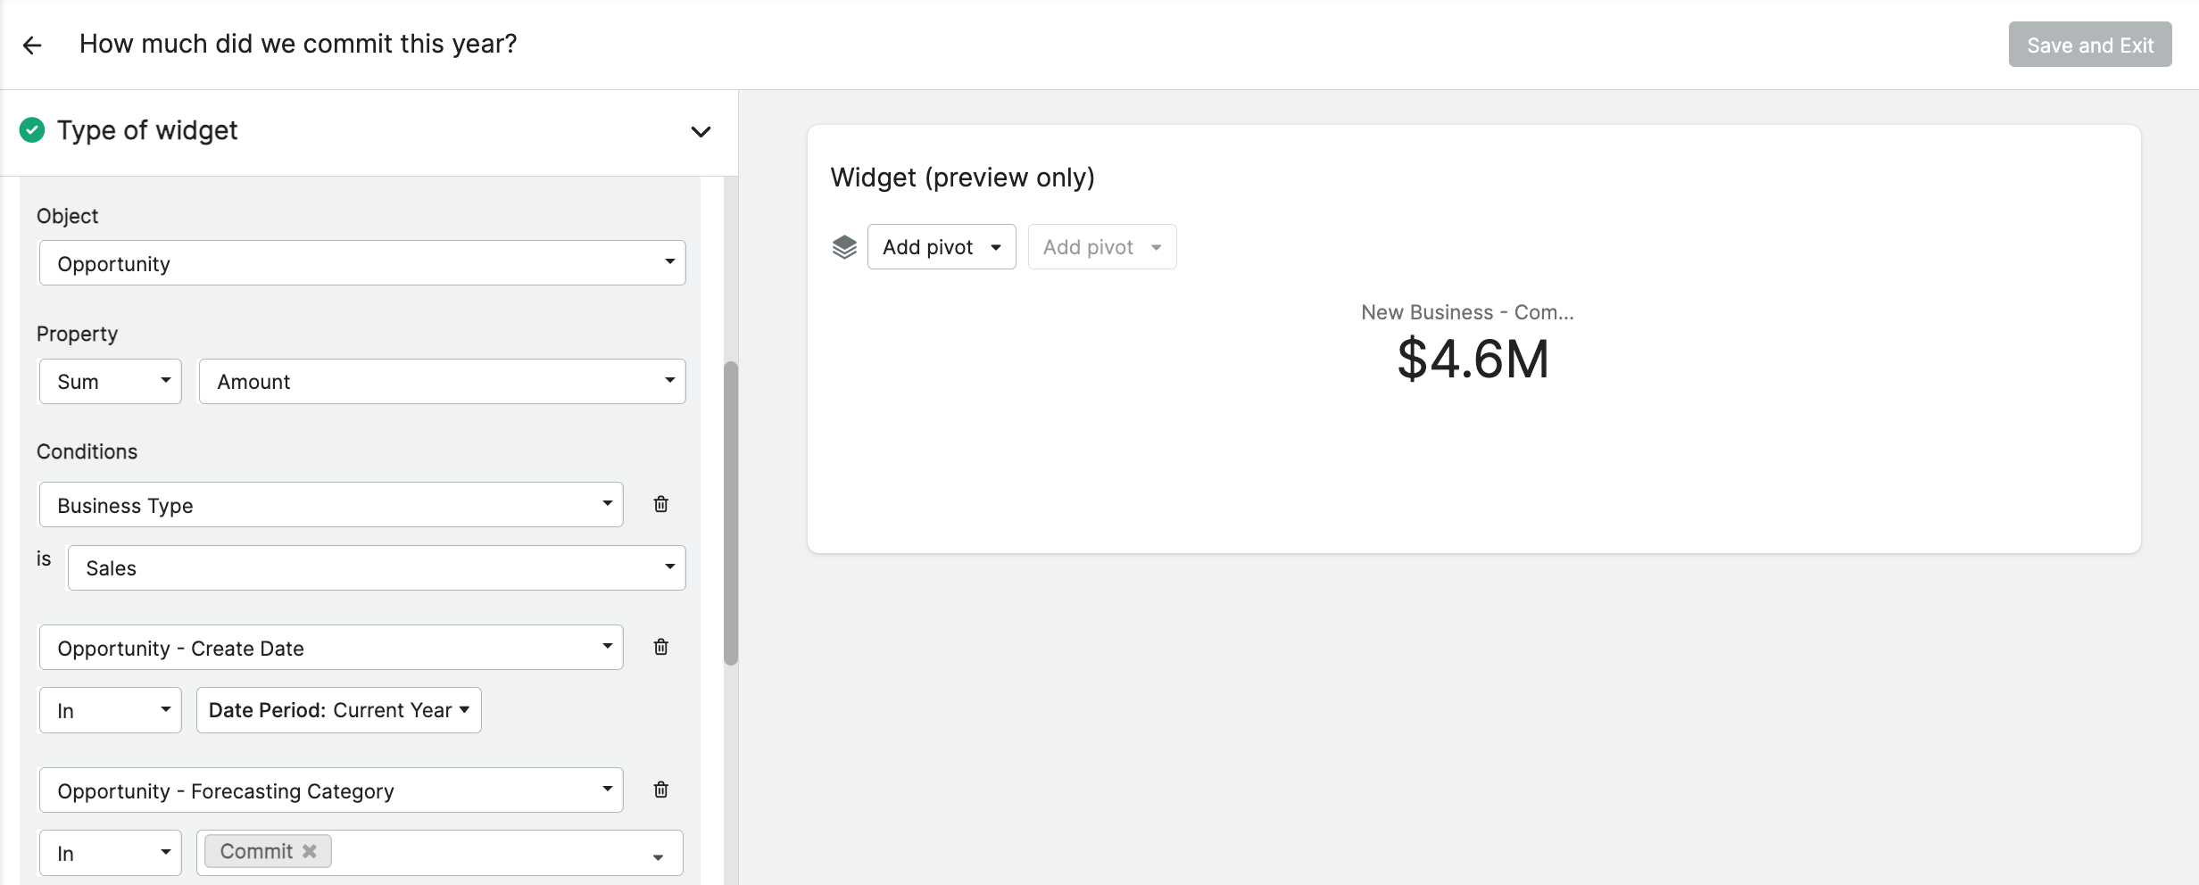Delete the Business Type condition
The height and width of the screenshot is (885, 2199).
(x=660, y=504)
